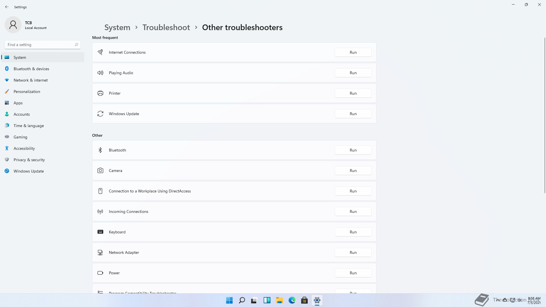Click the Keyboard troubleshooter icon
Screen dimensions: 546x307
point(100,232)
